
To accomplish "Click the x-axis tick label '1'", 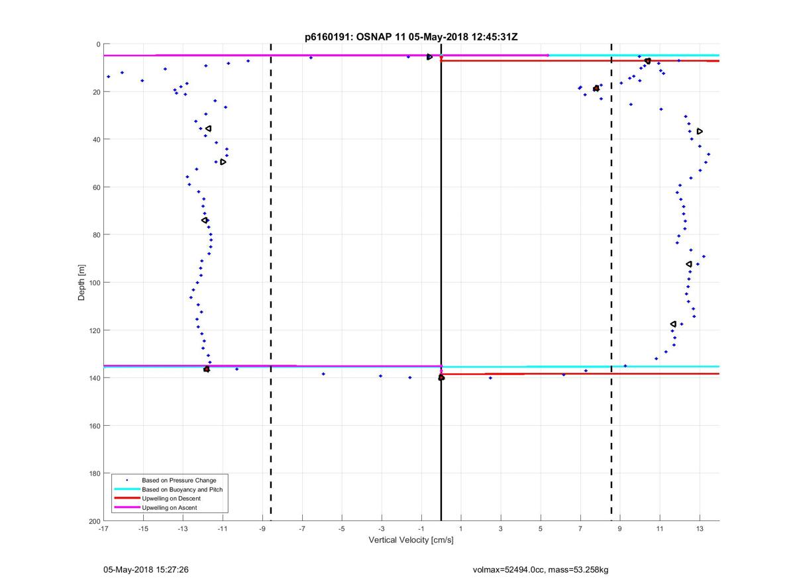I will point(461,529).
